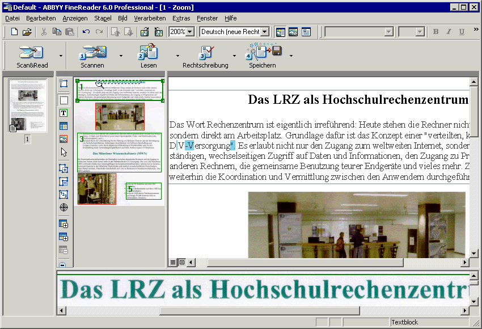Select the cut block part tool

click(64, 182)
